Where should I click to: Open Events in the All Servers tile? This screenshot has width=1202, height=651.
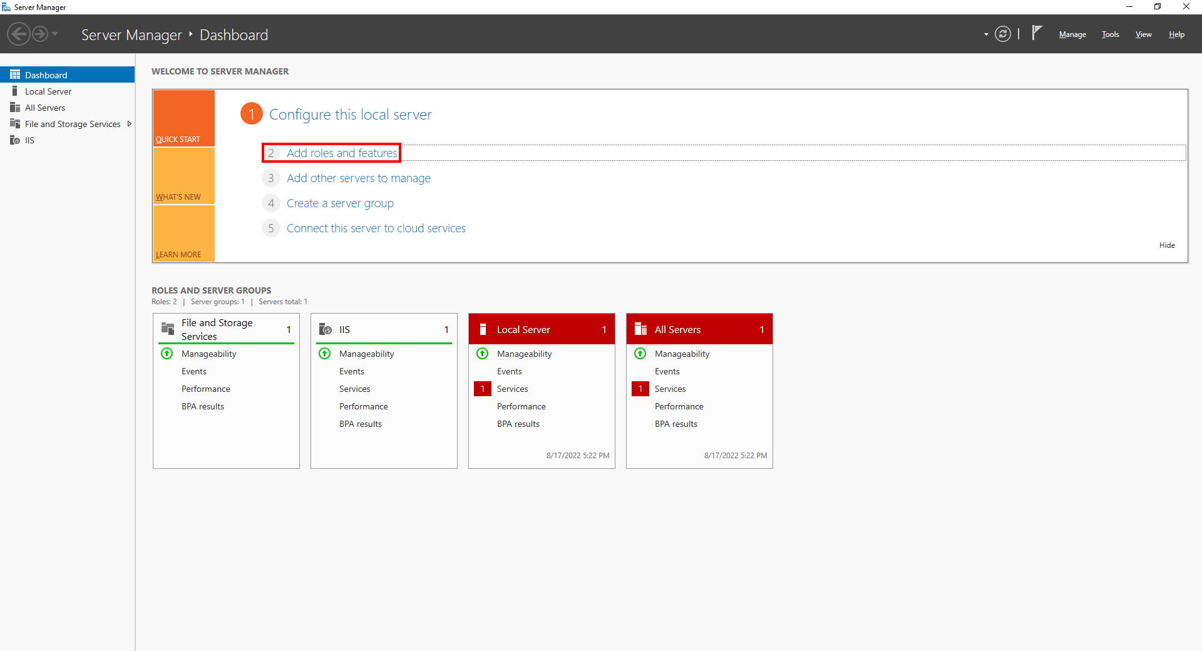(x=667, y=371)
